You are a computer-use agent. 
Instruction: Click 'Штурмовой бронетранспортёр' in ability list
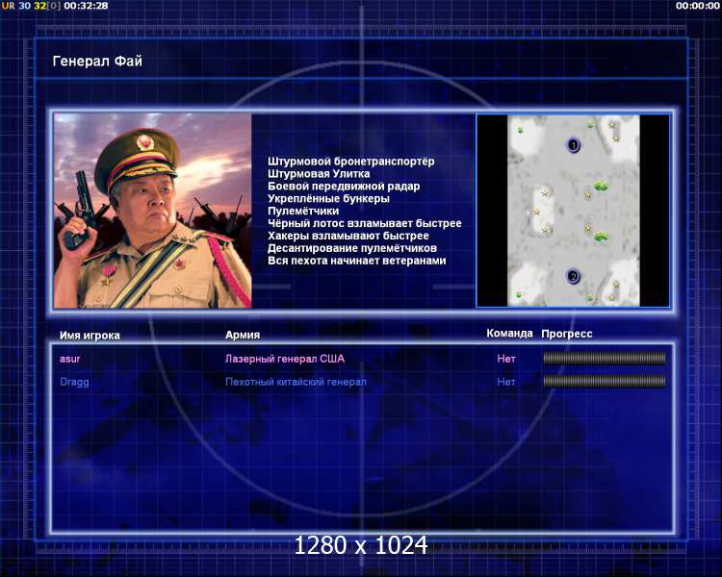[350, 162]
